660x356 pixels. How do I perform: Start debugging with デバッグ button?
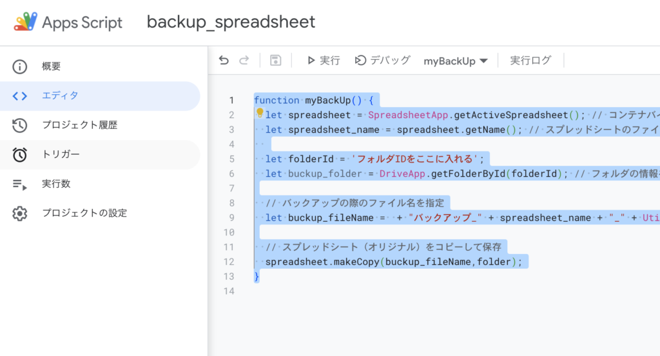[382, 61]
